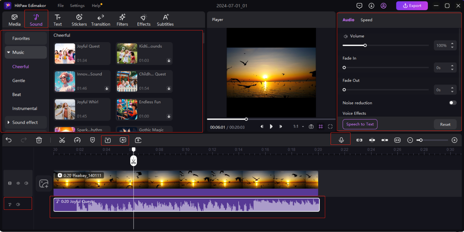The height and width of the screenshot is (232, 464).
Task: Click the export frame snapshot camera icon
Action: pyautogui.click(x=311, y=126)
